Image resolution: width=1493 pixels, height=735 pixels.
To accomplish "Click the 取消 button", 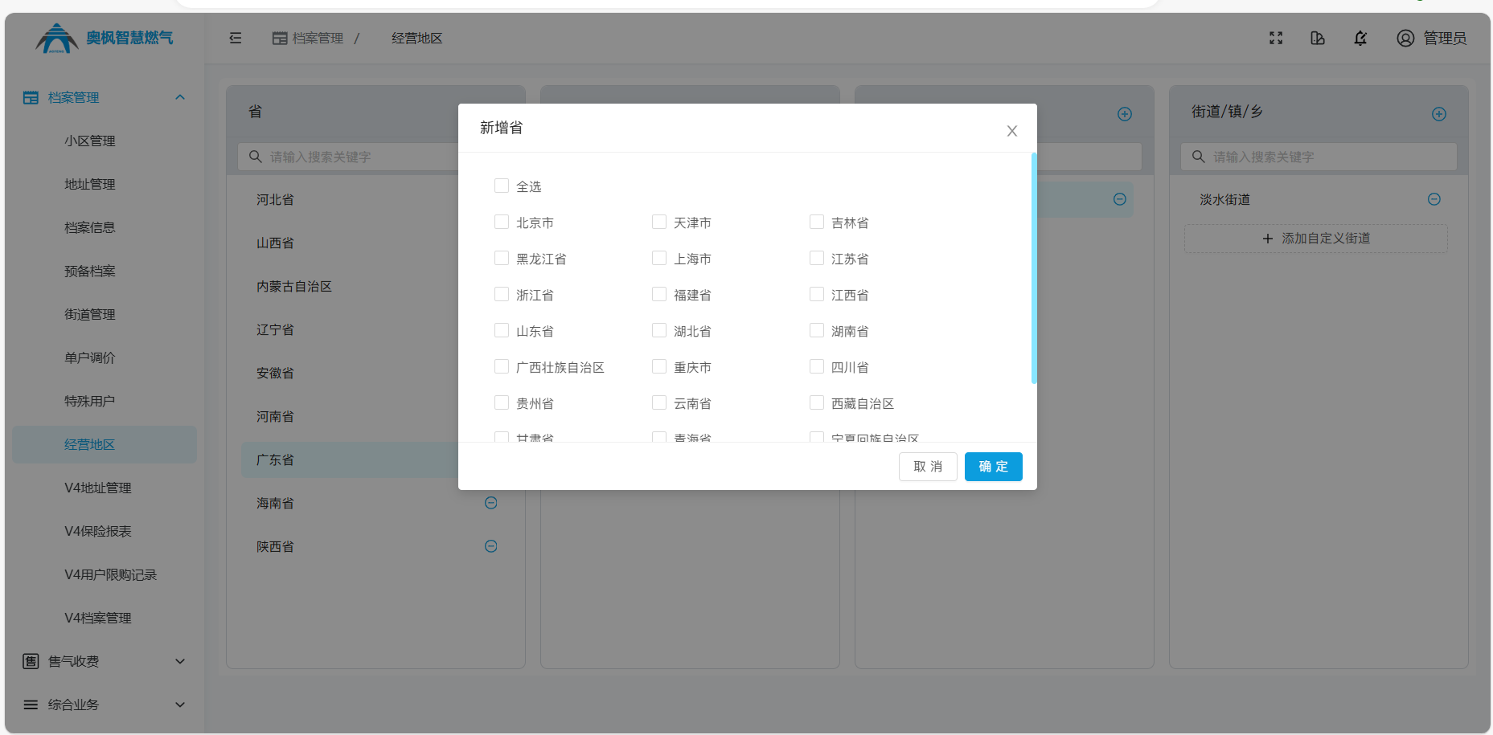I will coord(928,467).
